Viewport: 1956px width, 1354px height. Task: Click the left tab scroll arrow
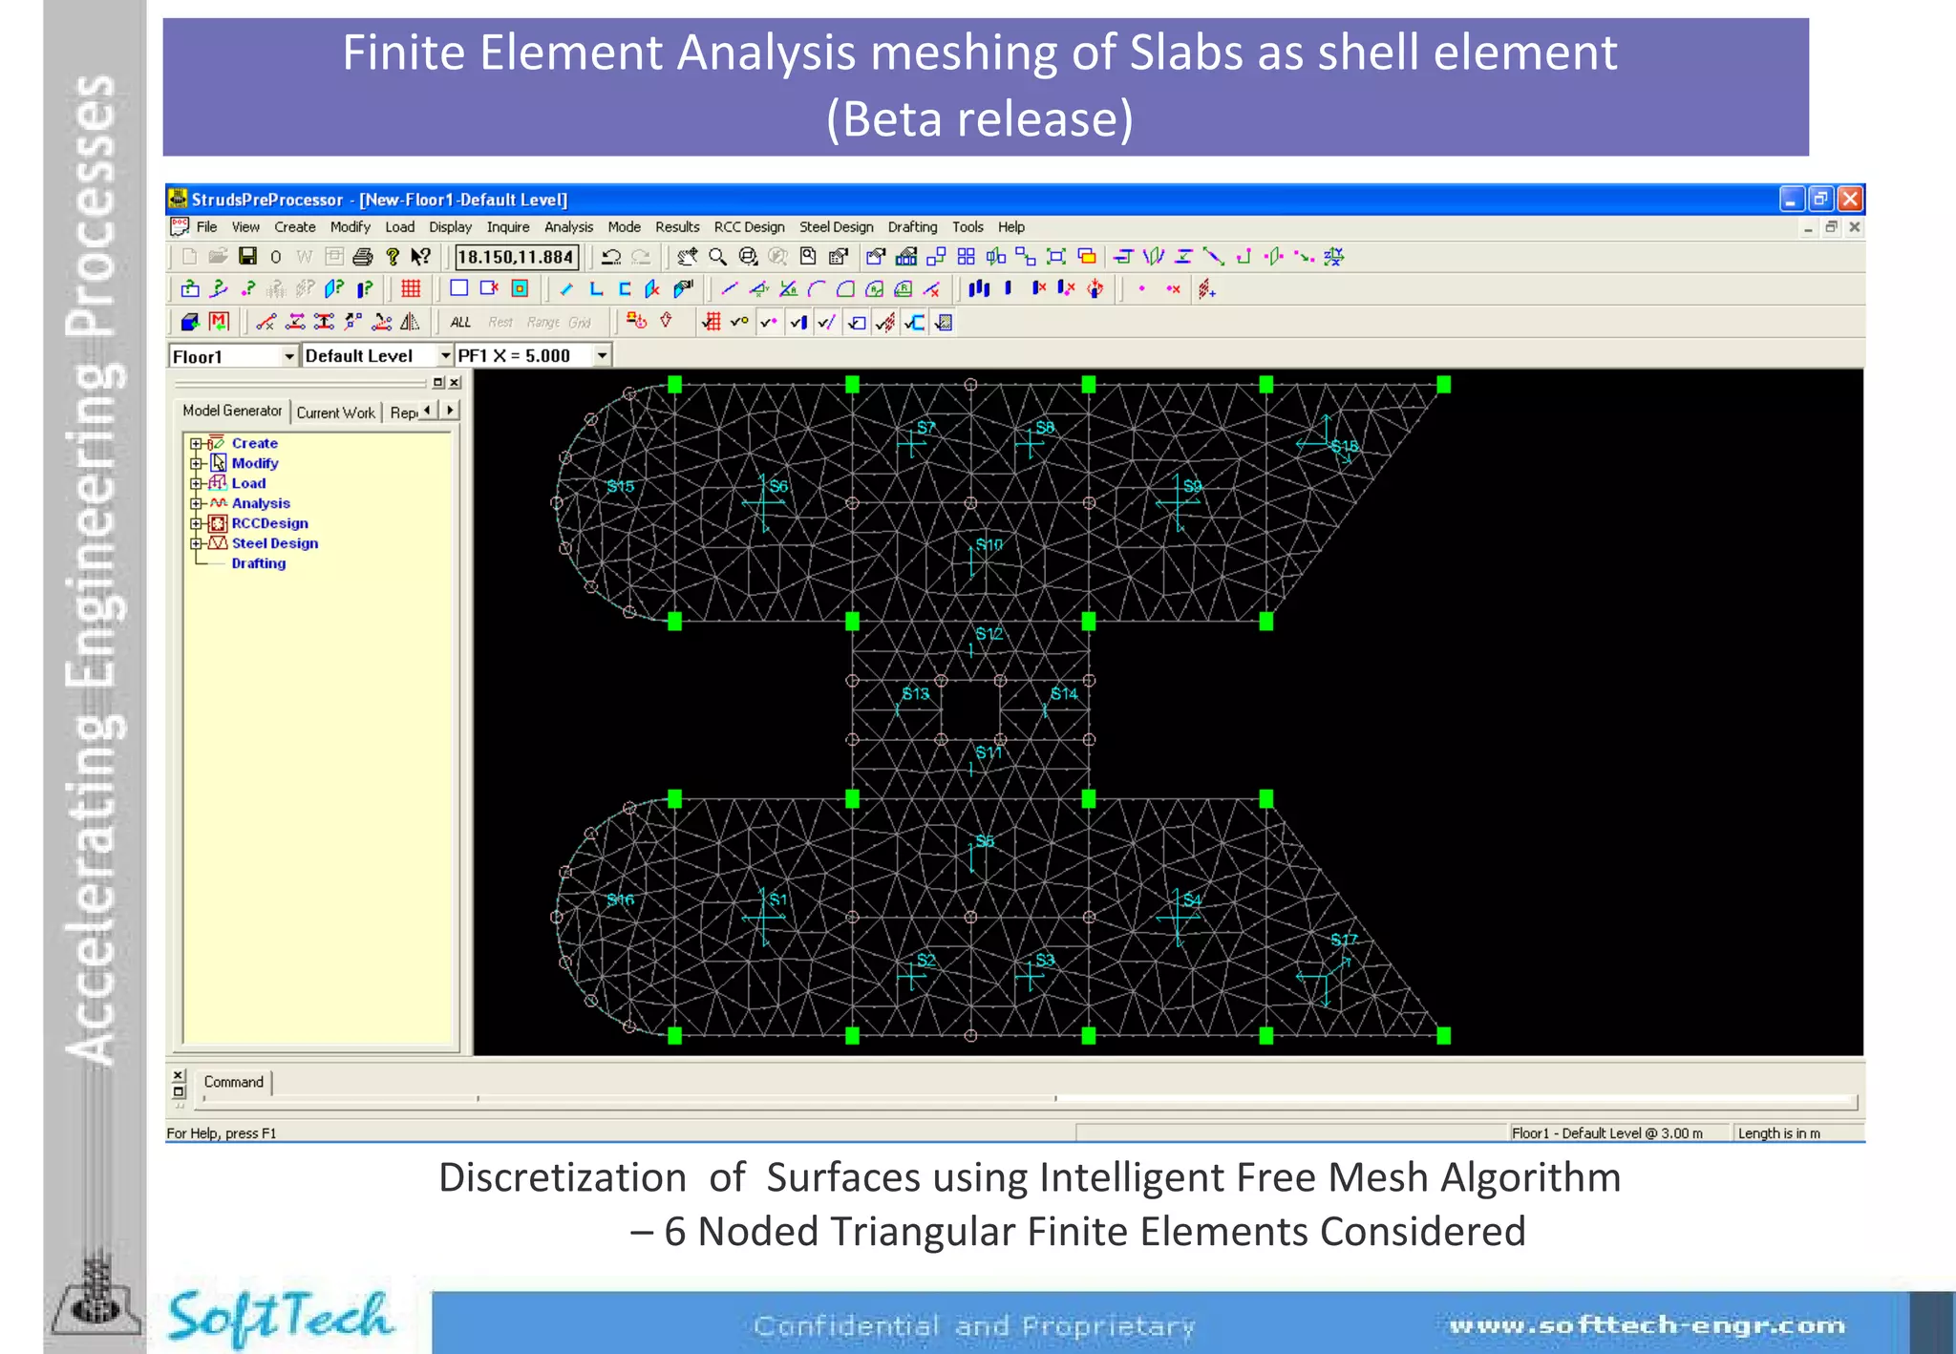click(x=428, y=410)
